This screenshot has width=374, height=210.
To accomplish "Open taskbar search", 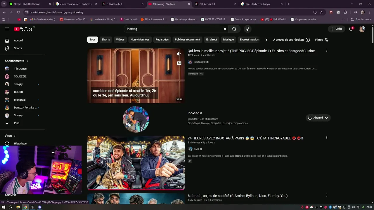I will 11,207.
